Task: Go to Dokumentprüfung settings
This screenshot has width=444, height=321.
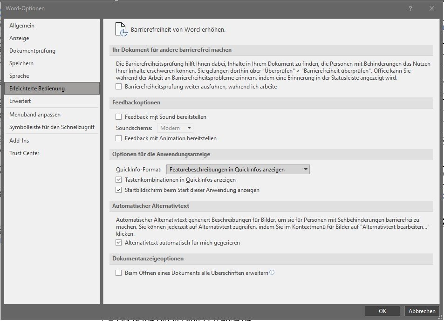Action: point(52,51)
